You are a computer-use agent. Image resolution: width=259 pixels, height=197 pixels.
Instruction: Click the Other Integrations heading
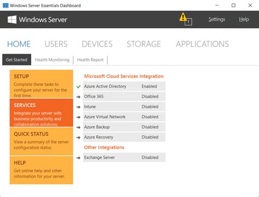104,147
